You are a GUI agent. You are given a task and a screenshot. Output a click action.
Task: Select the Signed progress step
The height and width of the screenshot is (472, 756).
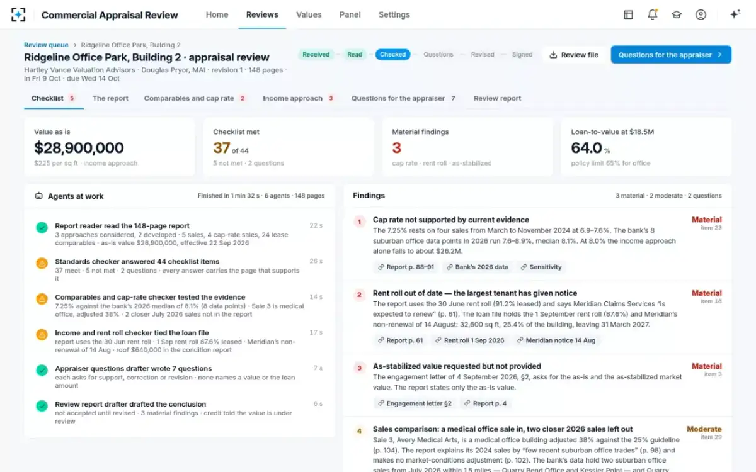[x=522, y=55]
